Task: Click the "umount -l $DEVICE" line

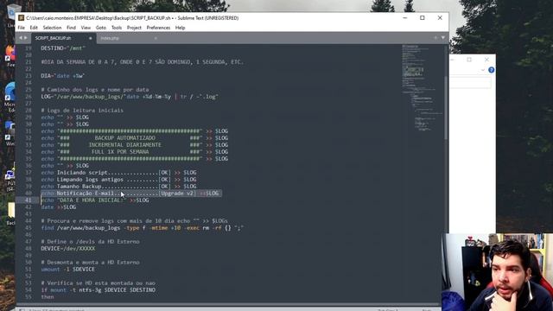Action: pos(67,270)
